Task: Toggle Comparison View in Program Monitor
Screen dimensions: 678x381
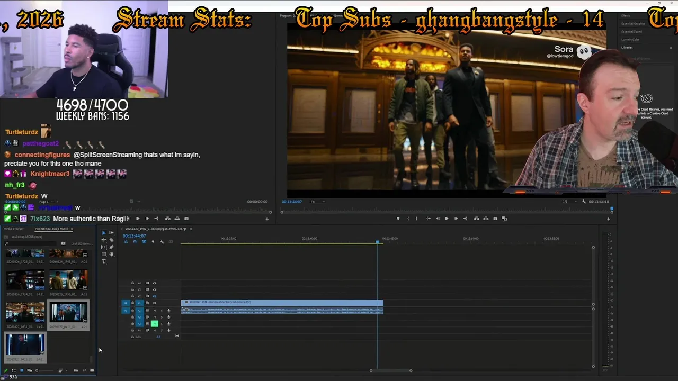Action: coord(504,219)
